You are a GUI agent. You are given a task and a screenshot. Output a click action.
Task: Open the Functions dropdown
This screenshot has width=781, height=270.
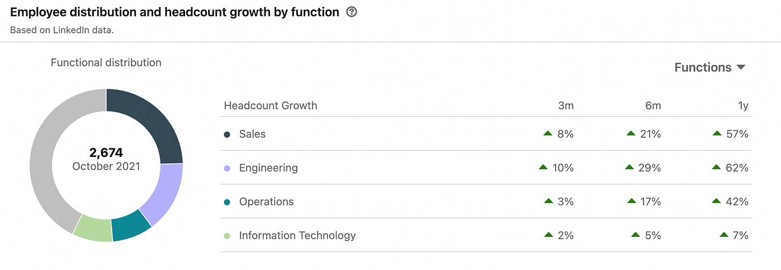click(x=710, y=67)
